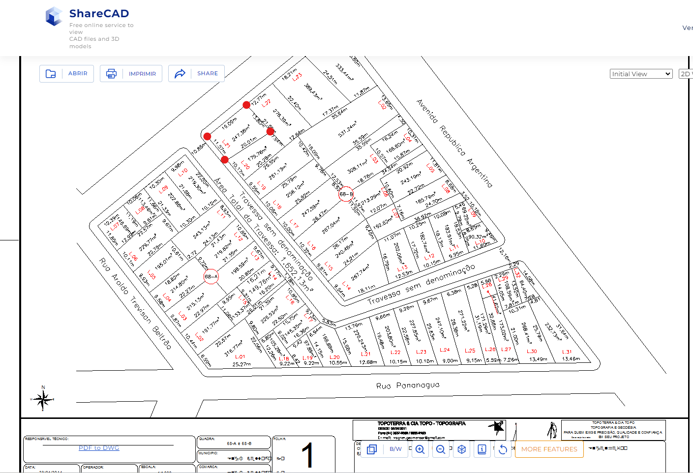Click the lot label 'L.24'
This screenshot has width=693, height=473.
point(445,350)
